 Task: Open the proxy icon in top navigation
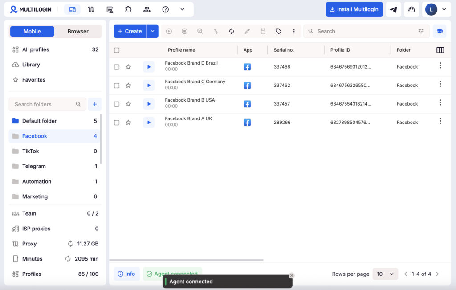point(91,10)
